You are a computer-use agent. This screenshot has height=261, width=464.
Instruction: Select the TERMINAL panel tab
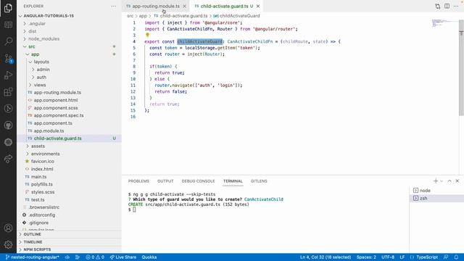(233, 181)
